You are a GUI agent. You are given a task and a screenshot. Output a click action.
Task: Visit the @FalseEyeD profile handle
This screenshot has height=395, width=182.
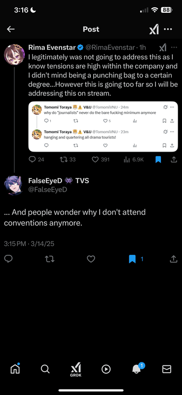(x=47, y=190)
